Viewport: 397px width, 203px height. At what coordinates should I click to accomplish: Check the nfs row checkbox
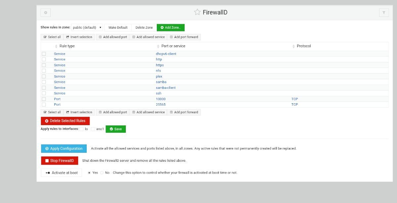tap(44, 71)
